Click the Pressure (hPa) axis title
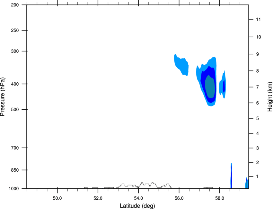 coord(3,97)
